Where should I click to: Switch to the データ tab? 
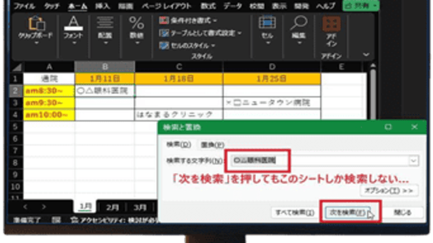(233, 6)
